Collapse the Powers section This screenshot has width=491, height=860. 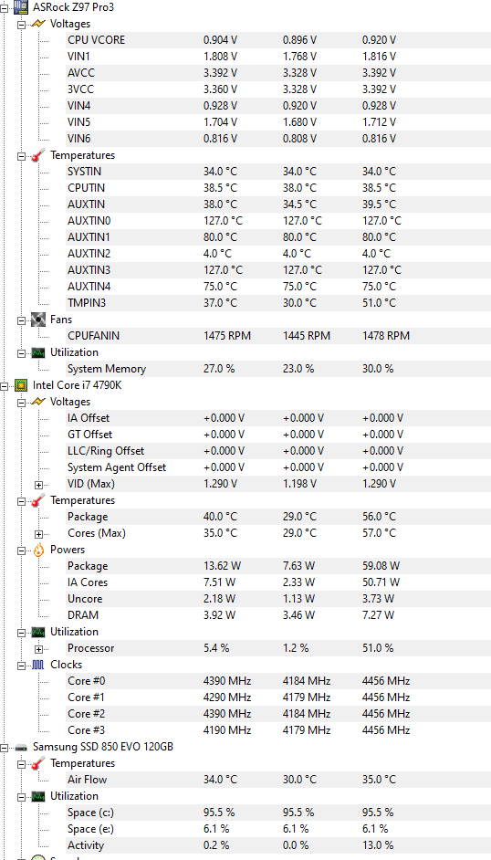pyautogui.click(x=21, y=551)
